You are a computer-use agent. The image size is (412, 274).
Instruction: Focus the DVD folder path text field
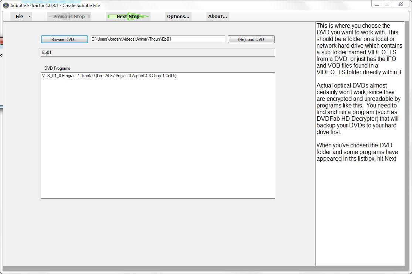158,39
